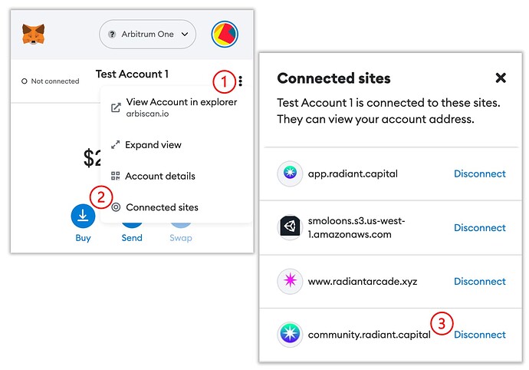Click the Connected sites target icon

coord(116,207)
